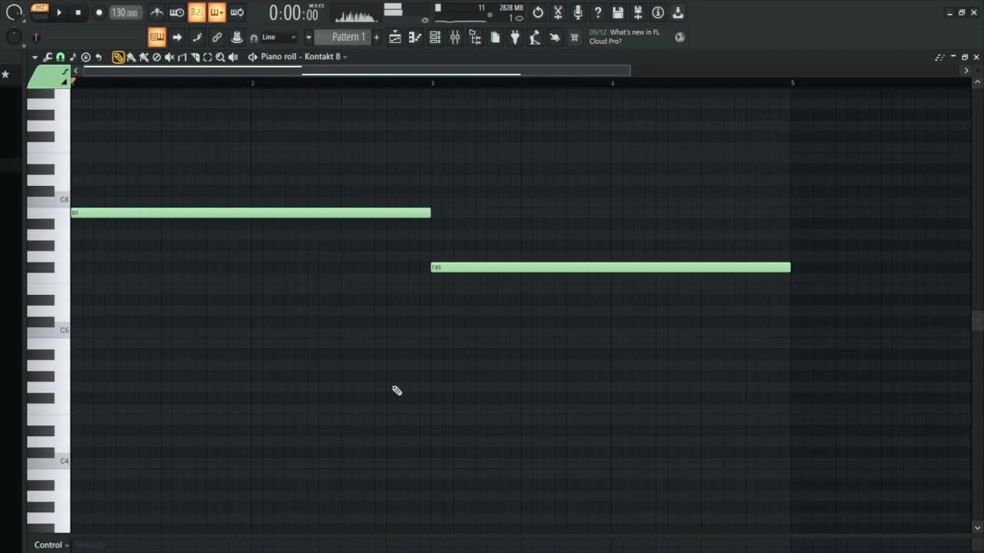Click the right scroll arrow

(966, 71)
